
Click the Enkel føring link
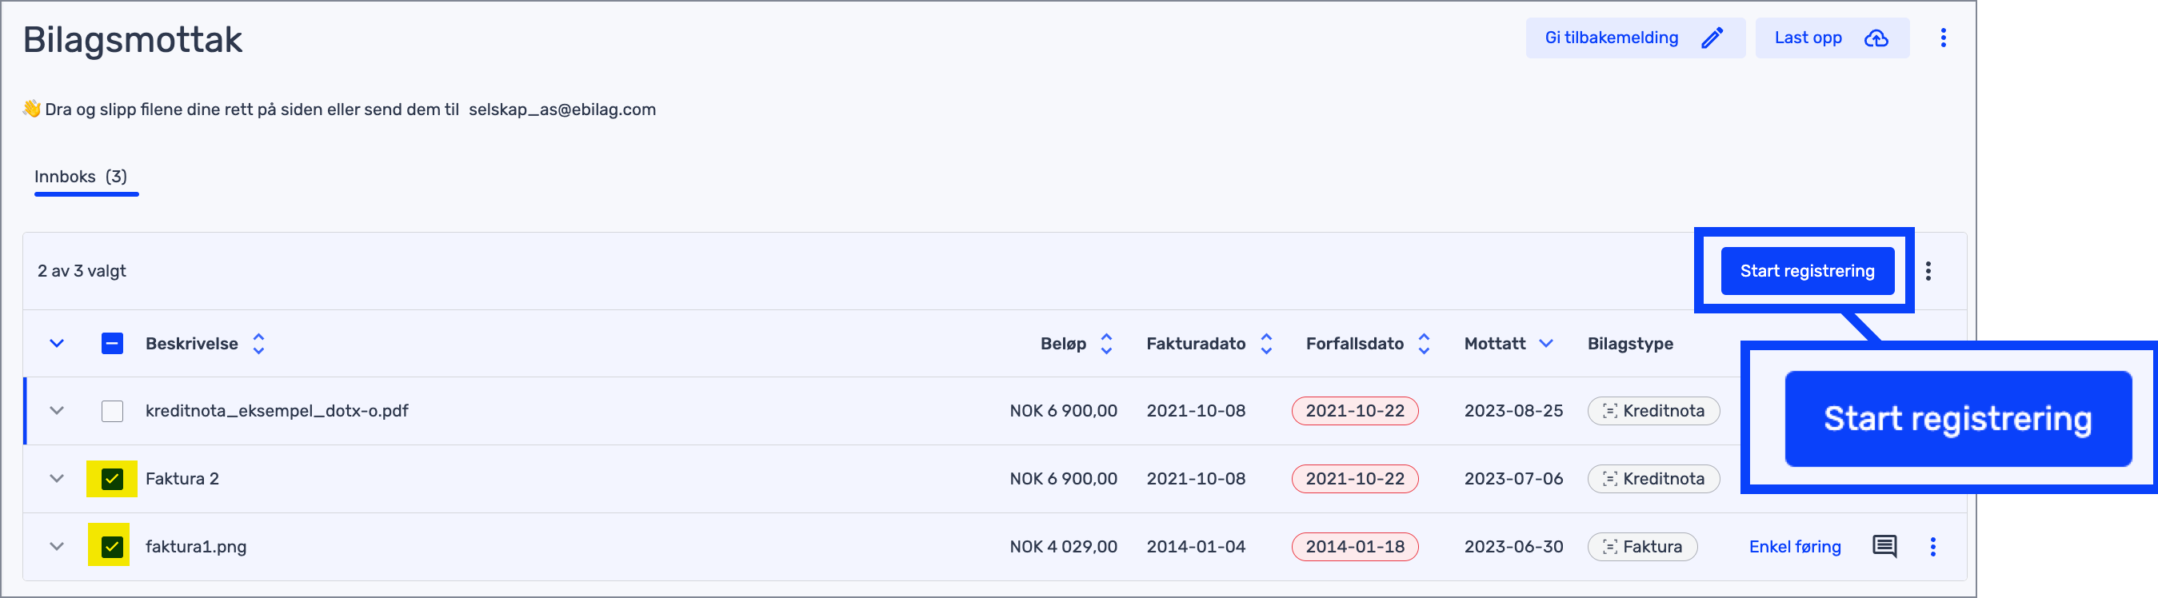pos(1794,547)
